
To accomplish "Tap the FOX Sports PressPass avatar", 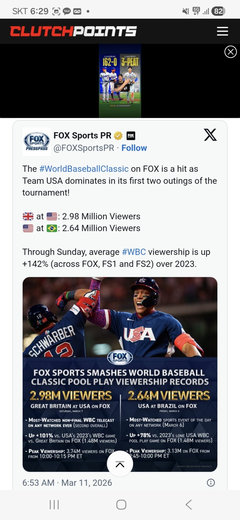I will tap(37, 141).
